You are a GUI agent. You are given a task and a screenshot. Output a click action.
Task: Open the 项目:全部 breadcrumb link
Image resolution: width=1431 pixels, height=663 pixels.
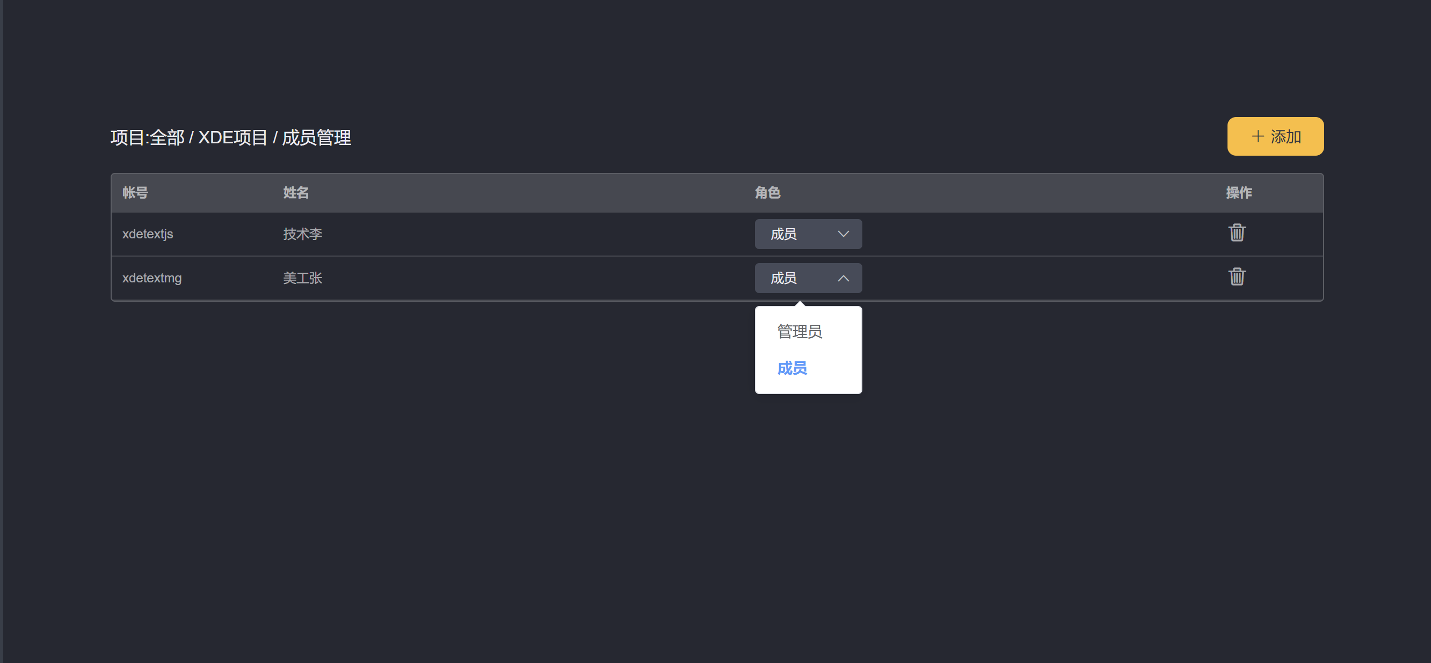147,137
